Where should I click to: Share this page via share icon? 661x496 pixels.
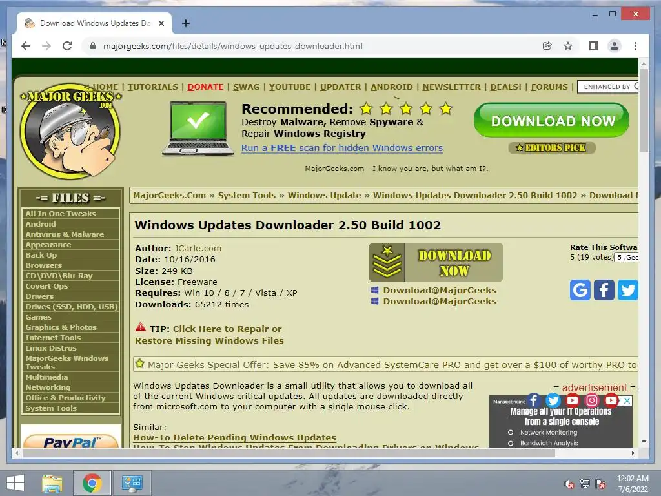[547, 46]
